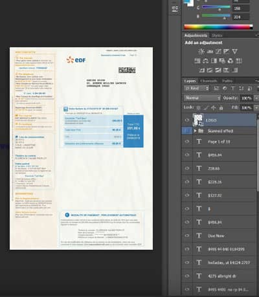Toggle visibility of Page 1 of 10 layer
Viewport: 259px width, 297px height.
(187, 142)
